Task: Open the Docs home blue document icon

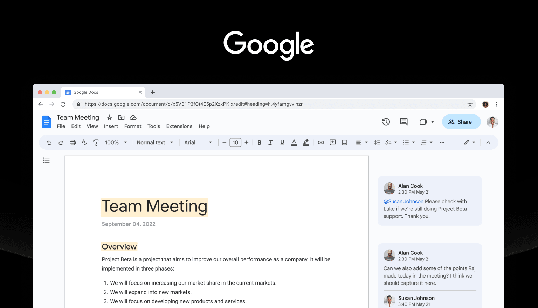Action: pos(47,122)
